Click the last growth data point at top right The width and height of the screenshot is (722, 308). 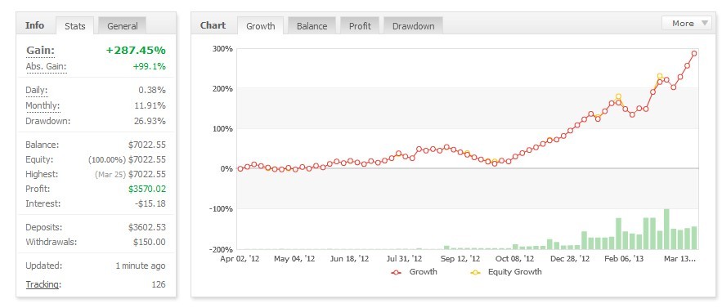(x=694, y=53)
